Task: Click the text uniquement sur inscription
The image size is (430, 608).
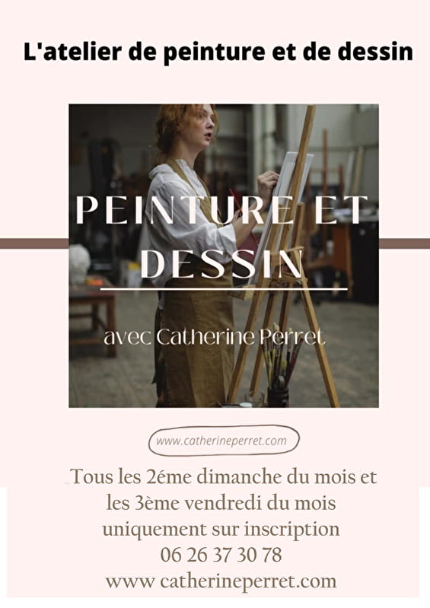Action: (221, 530)
